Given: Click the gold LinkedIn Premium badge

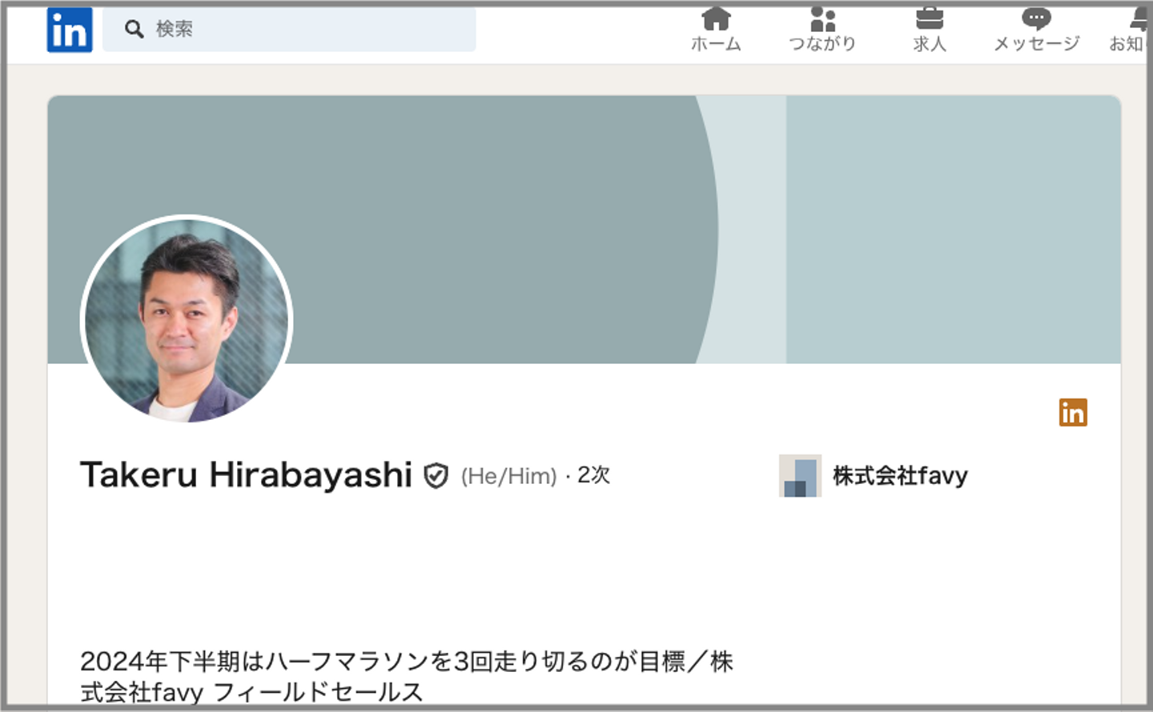Looking at the screenshot, I should [1073, 412].
